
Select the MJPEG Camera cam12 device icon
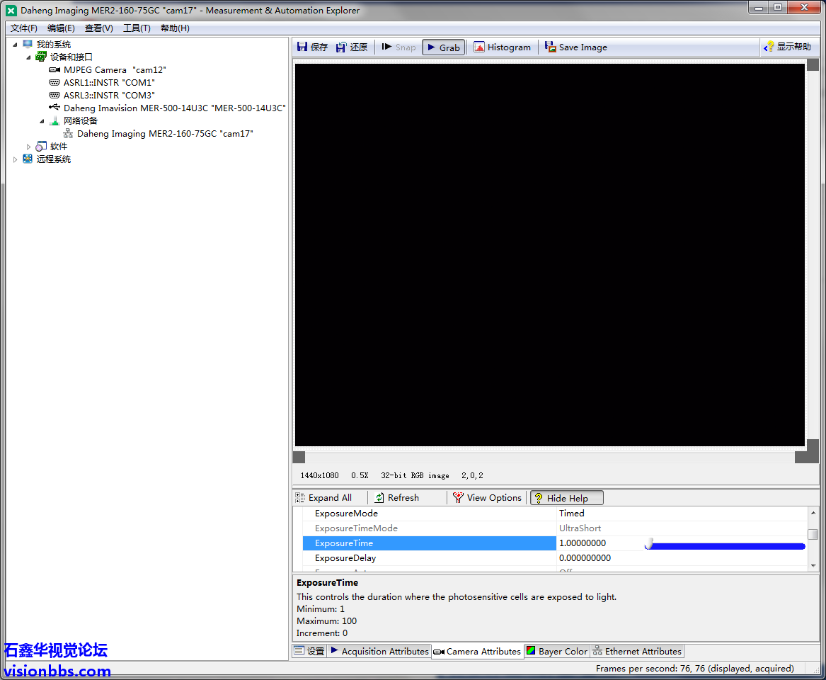click(55, 70)
